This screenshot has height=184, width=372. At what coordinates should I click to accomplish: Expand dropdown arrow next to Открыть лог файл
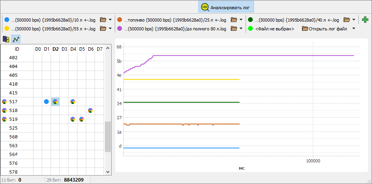pos(354,29)
